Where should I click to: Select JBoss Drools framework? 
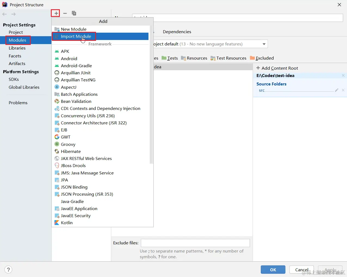pyautogui.click(x=100, y=165)
